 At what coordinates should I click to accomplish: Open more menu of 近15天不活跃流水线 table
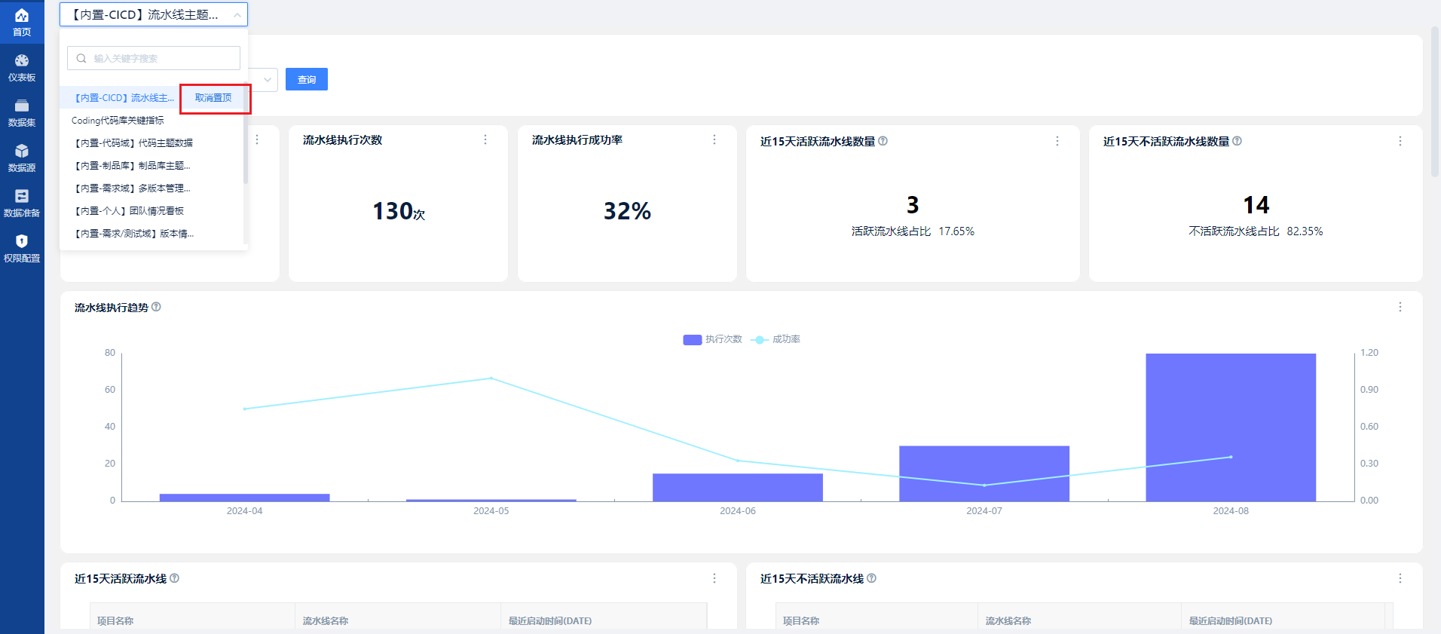tap(1400, 578)
